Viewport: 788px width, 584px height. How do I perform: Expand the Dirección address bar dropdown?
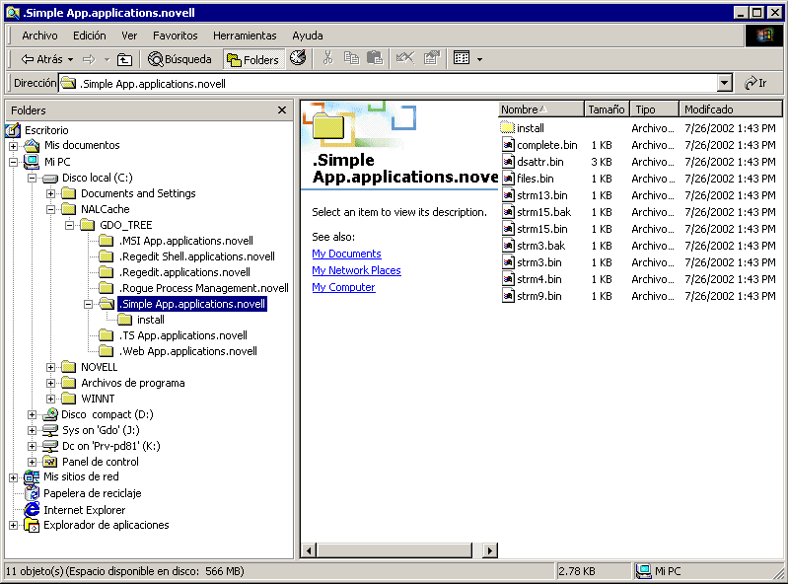[725, 84]
